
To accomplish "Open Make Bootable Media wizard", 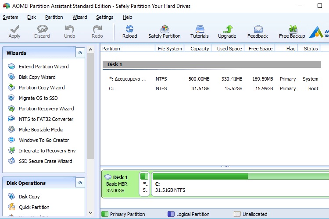I will pos(41,130).
